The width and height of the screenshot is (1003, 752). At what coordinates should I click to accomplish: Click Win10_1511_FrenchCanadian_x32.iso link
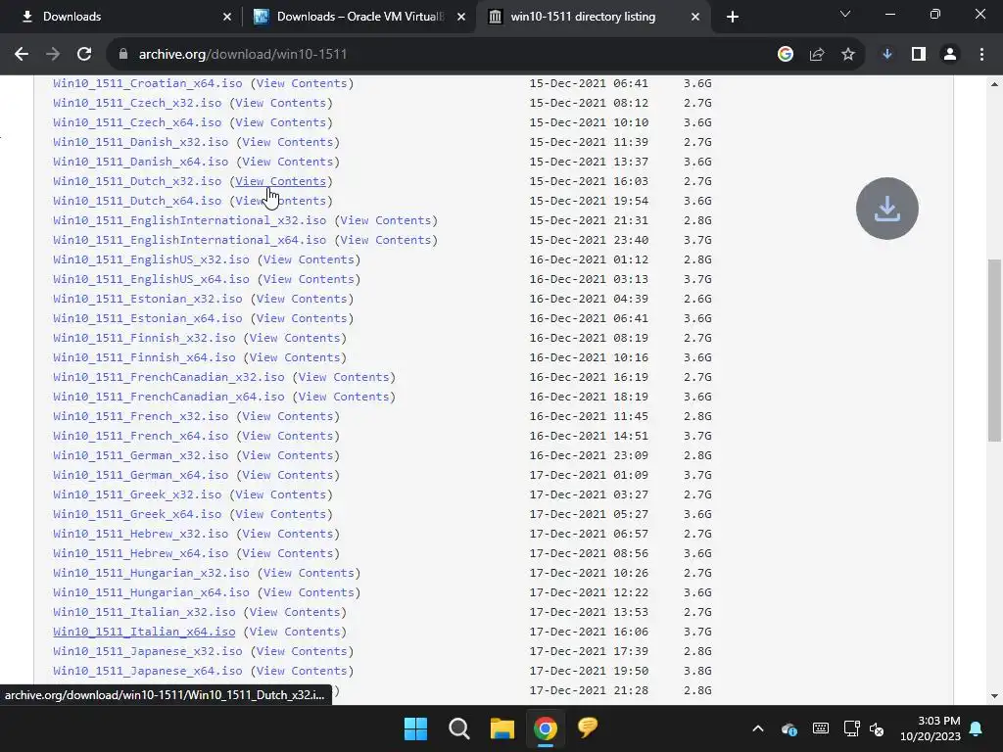168,377
